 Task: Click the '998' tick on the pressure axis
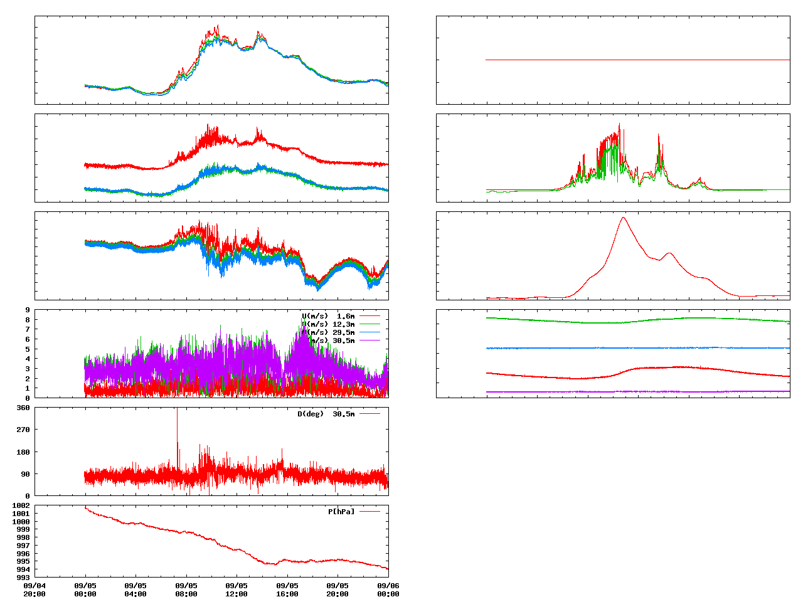23,537
